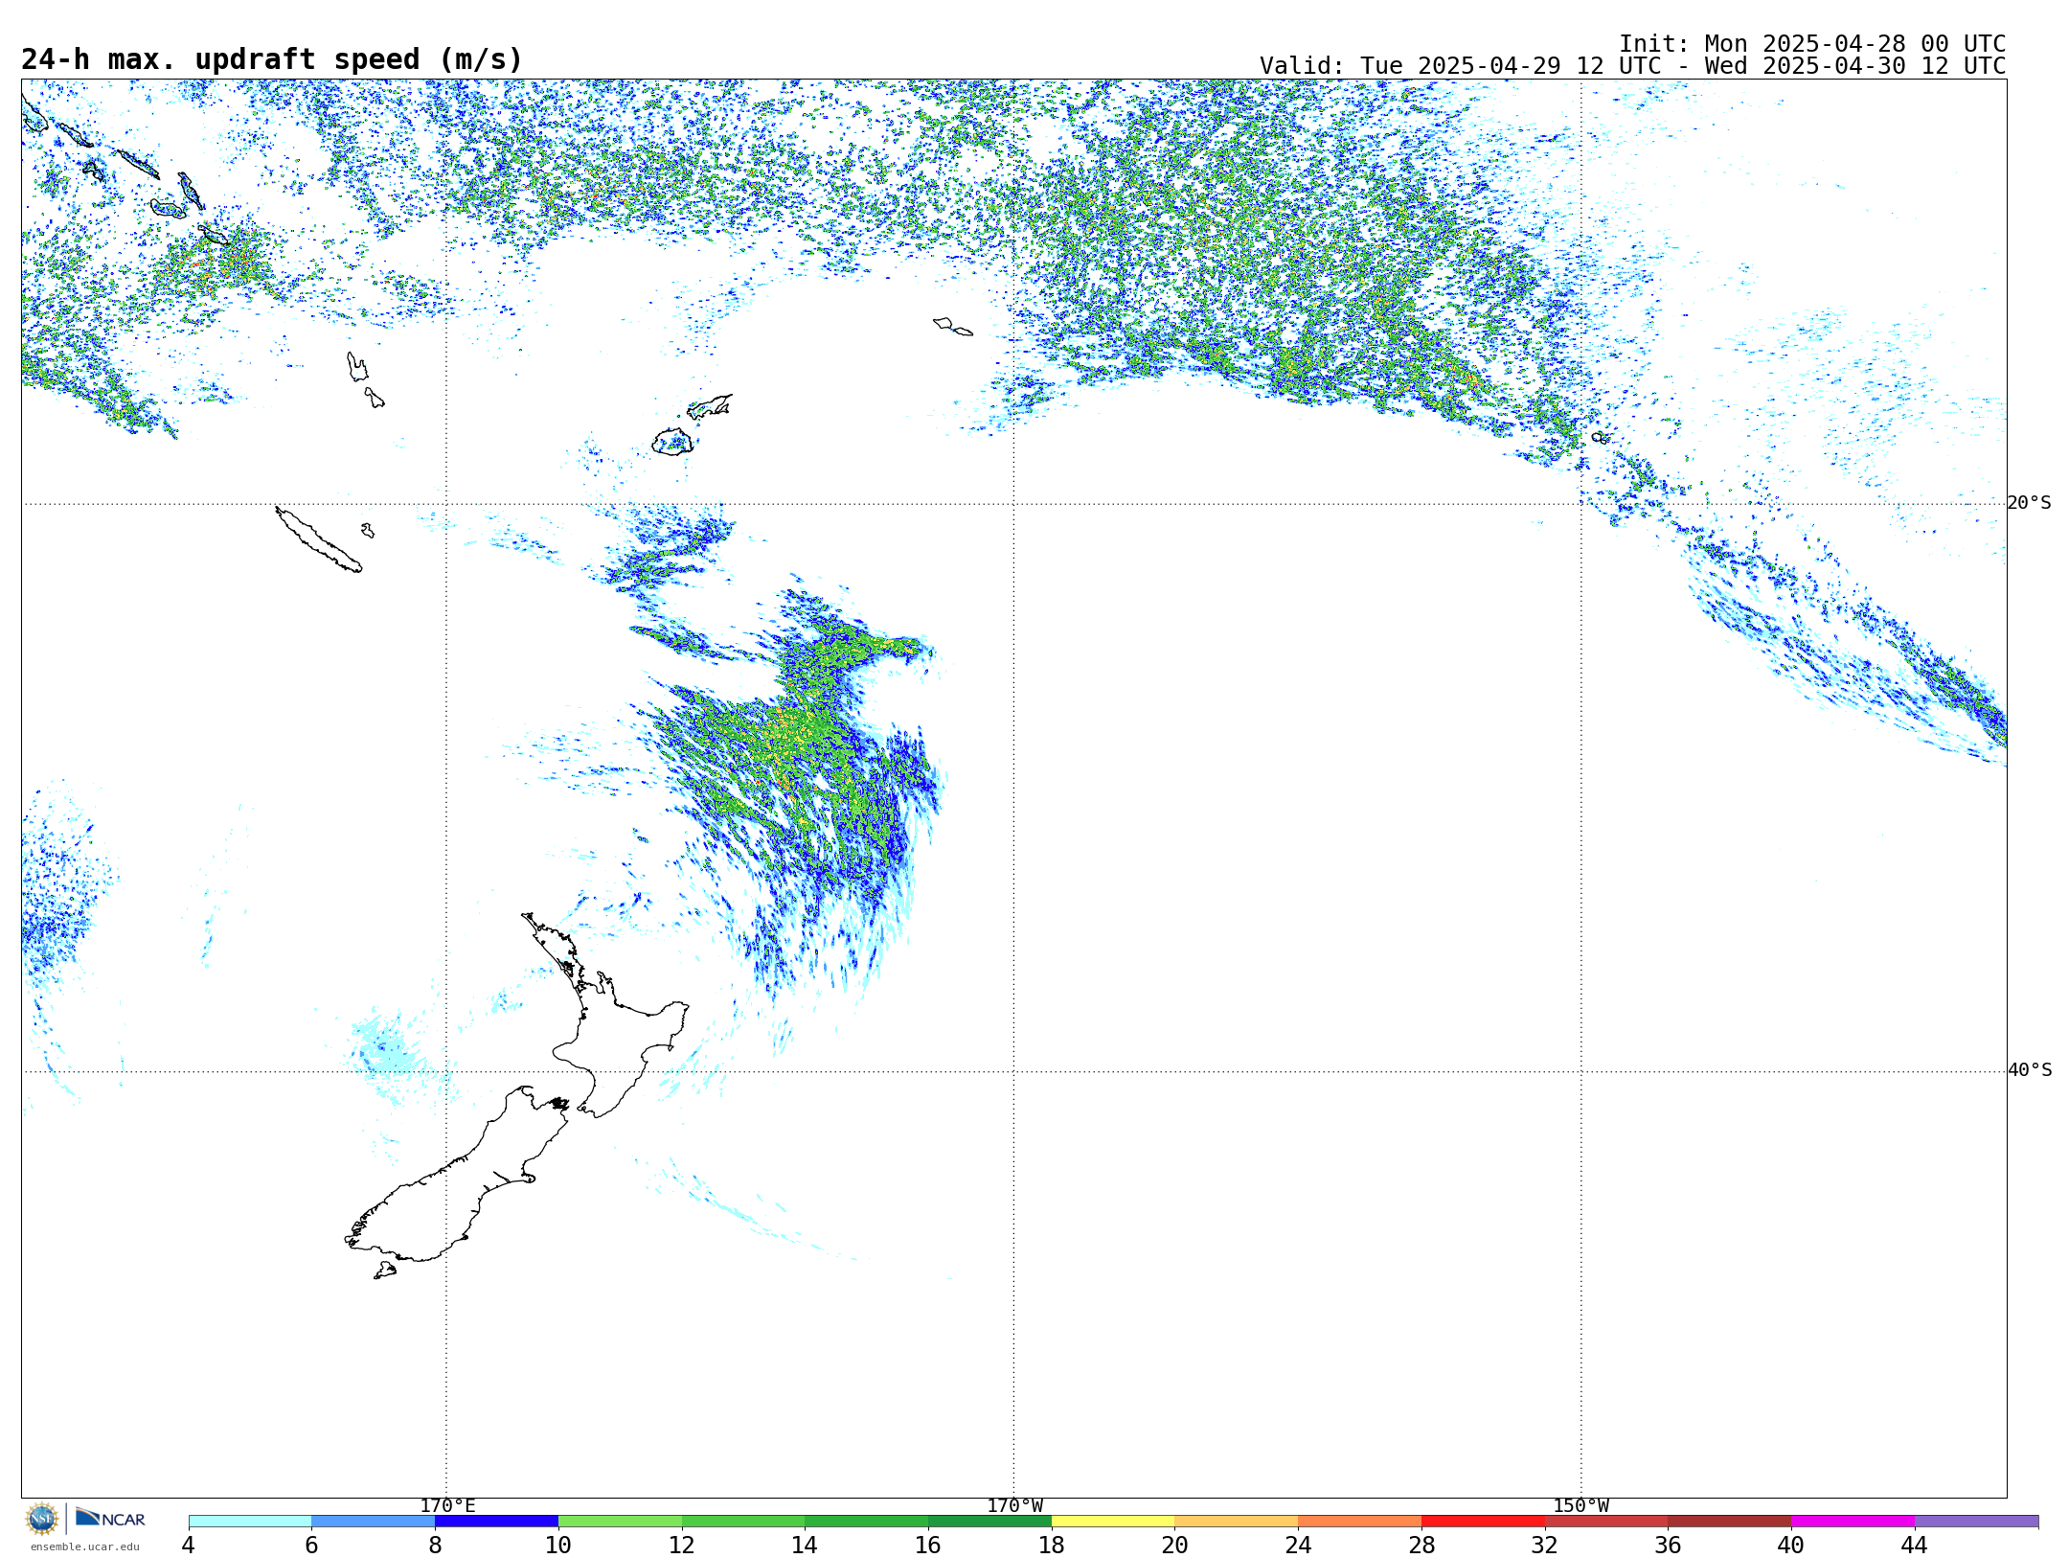
Task: Select the title '24-h max. updraft speed (m/s)'
Action: [272, 59]
